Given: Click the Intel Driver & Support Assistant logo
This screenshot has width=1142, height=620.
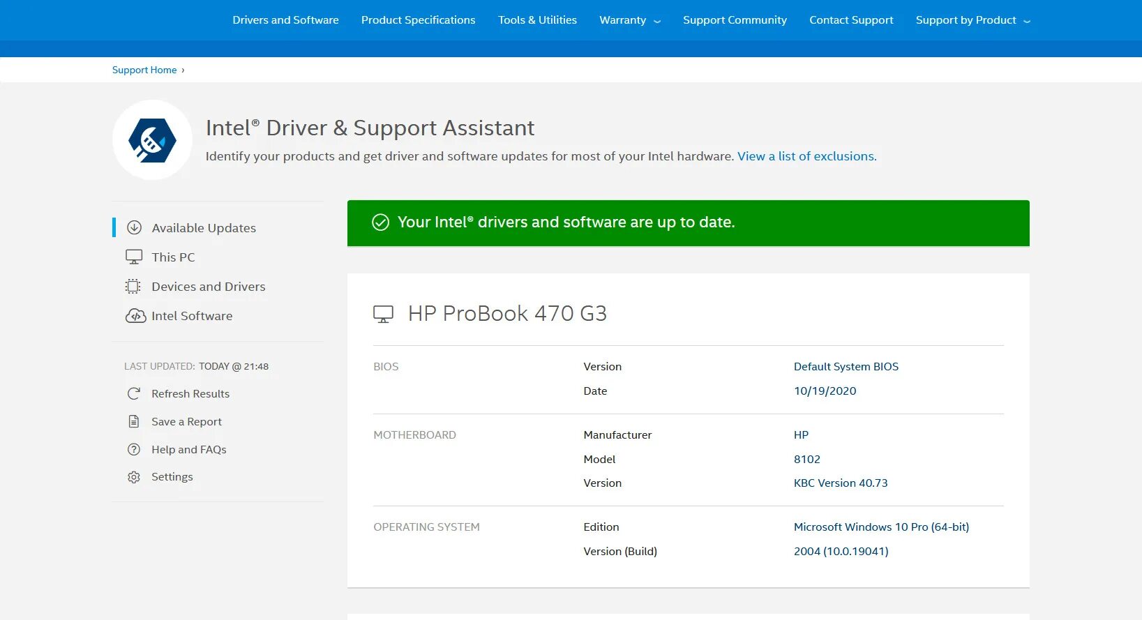Looking at the screenshot, I should (152, 140).
